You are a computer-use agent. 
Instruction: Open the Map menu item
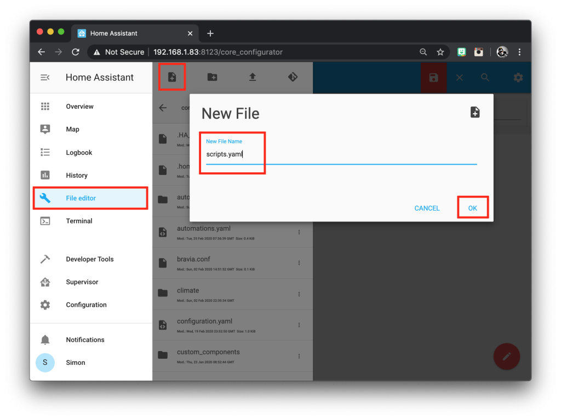click(91, 129)
